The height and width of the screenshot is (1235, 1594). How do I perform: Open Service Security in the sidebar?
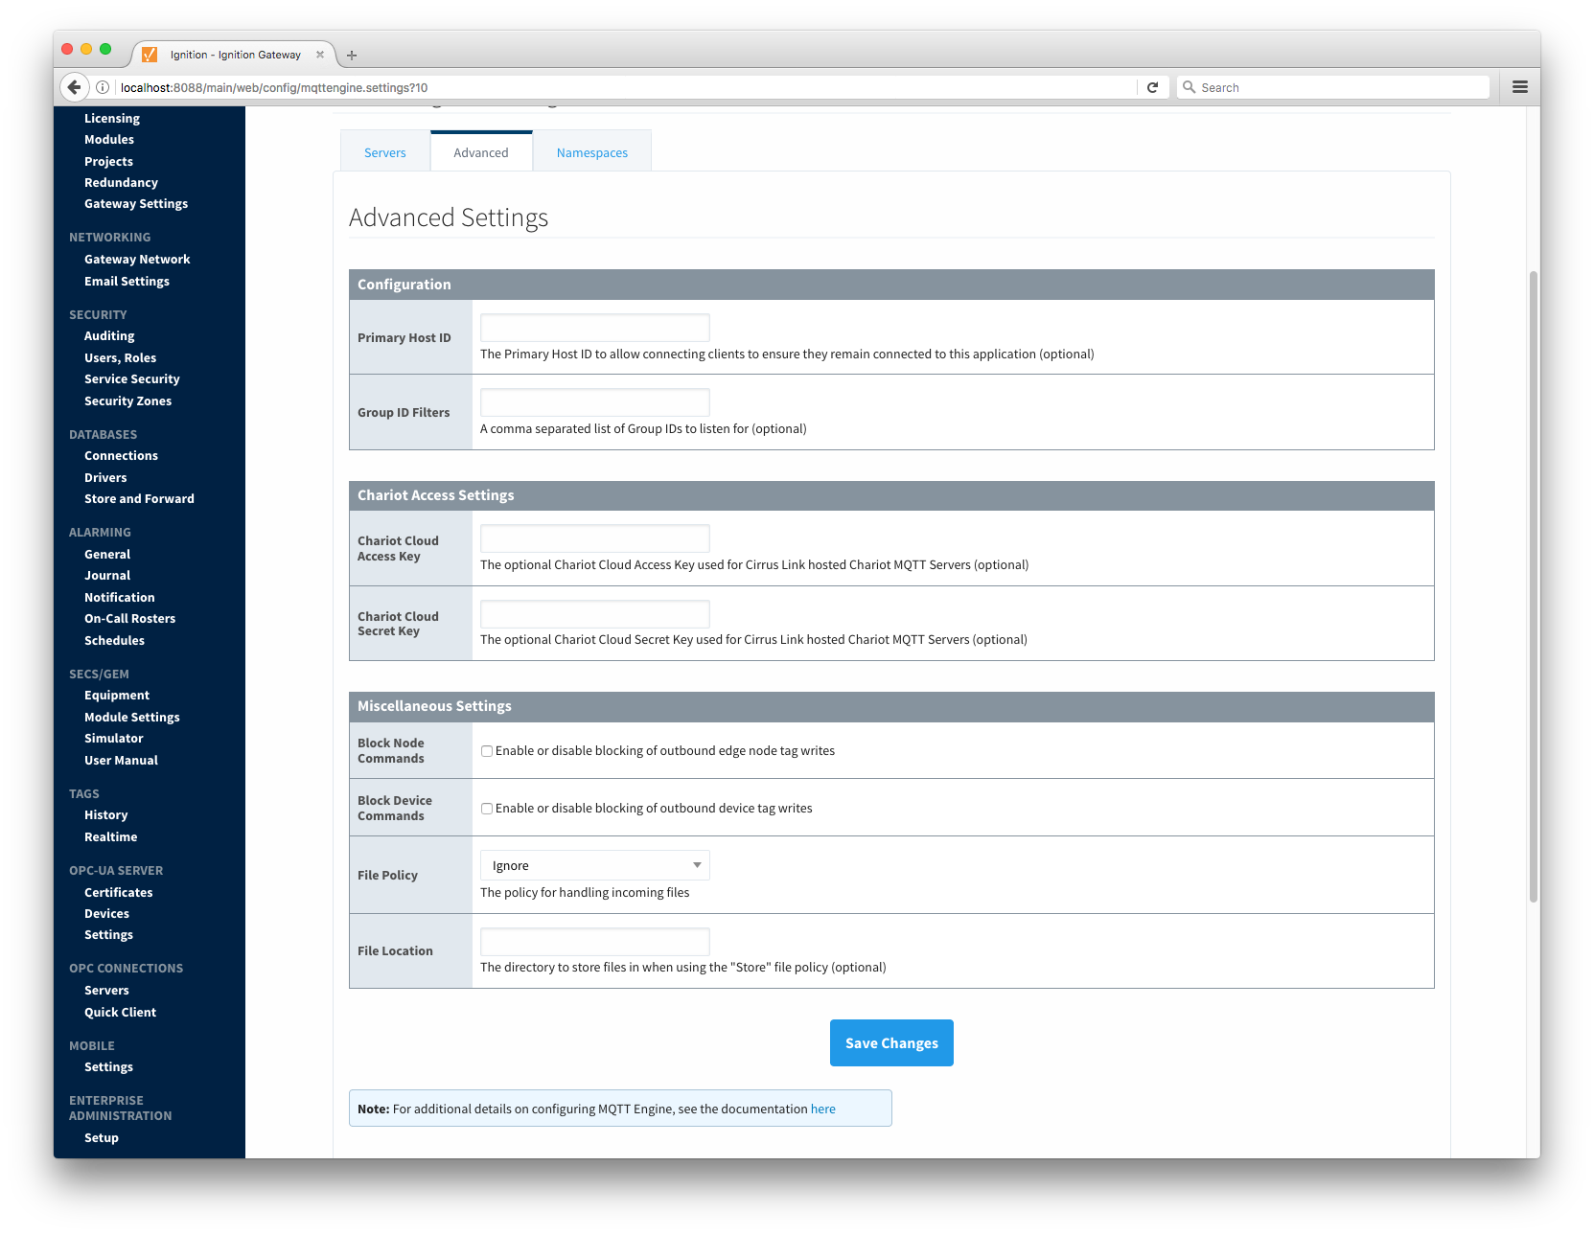point(132,378)
